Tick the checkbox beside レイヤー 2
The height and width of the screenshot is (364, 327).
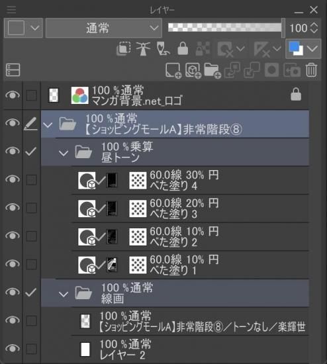click(31, 349)
